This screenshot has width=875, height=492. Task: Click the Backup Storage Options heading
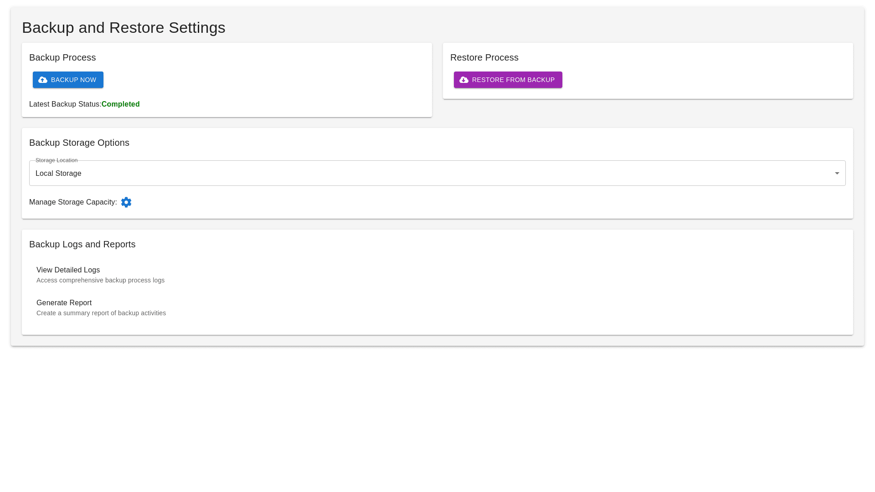pyautogui.click(x=79, y=143)
